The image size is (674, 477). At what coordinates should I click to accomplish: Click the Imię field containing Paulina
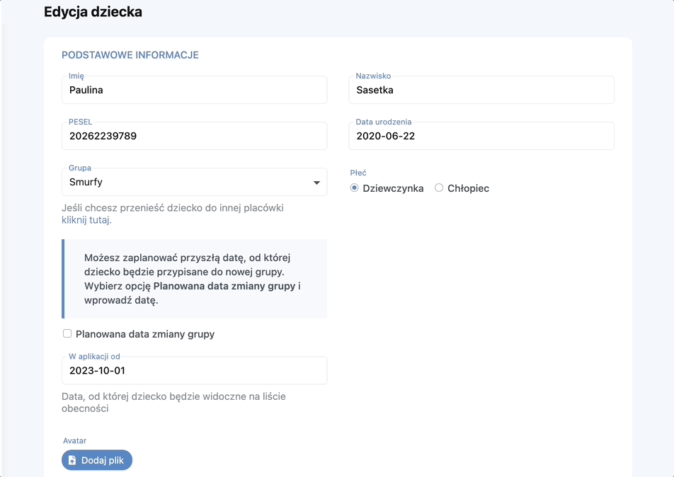[x=194, y=90]
